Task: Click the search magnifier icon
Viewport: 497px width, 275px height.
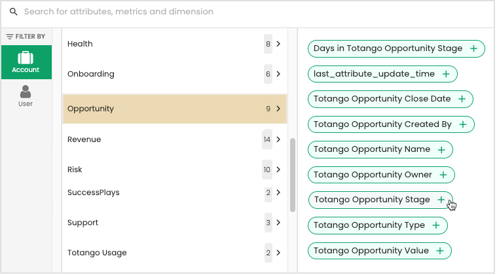Action: [13, 12]
